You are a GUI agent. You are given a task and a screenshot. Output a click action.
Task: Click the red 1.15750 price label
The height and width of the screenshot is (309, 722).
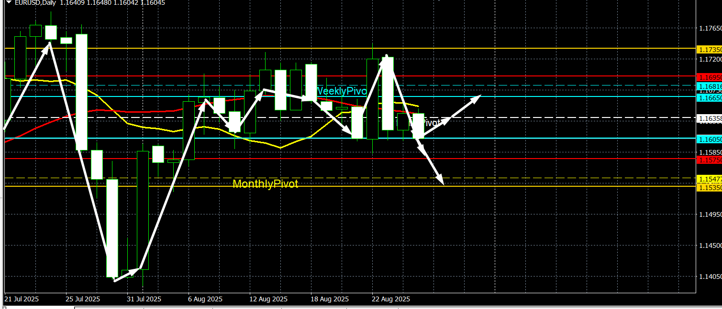(x=710, y=160)
